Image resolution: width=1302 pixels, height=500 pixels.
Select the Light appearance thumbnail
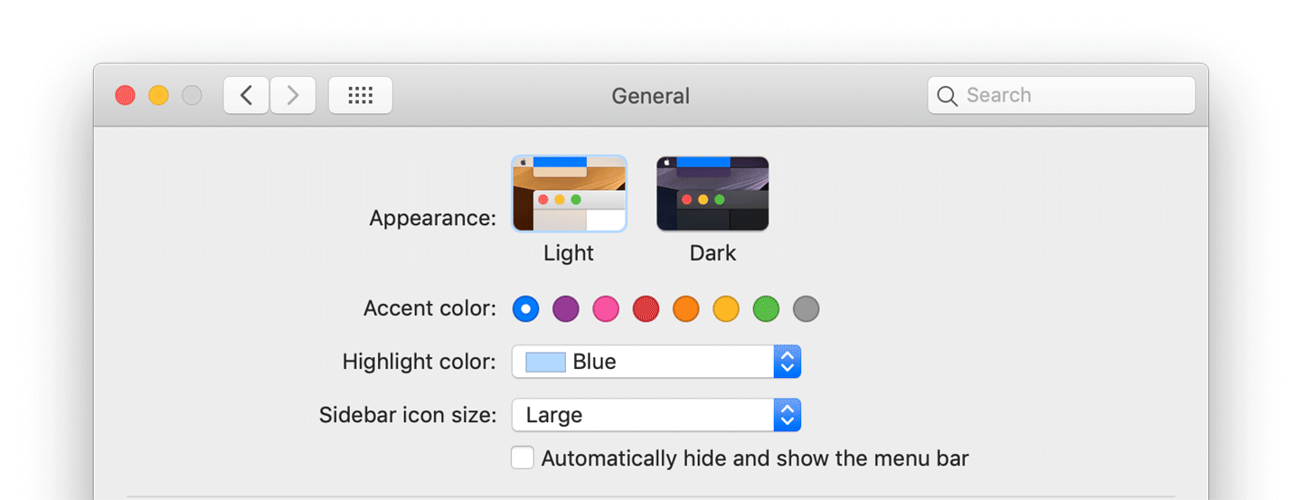[x=569, y=193]
